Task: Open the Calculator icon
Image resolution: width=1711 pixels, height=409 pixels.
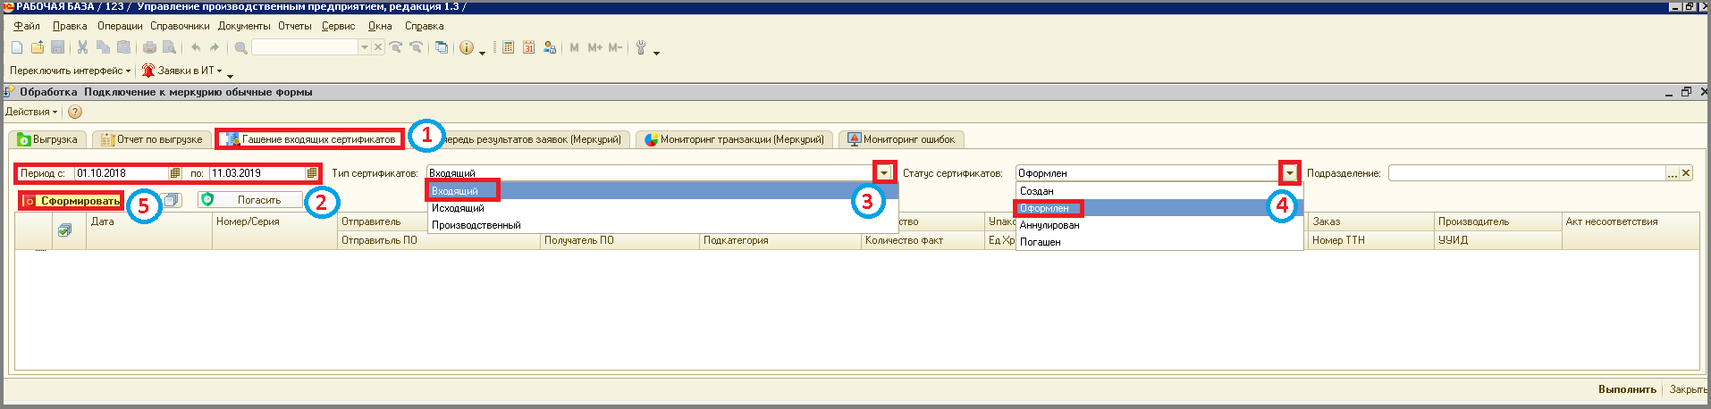Action: (508, 47)
